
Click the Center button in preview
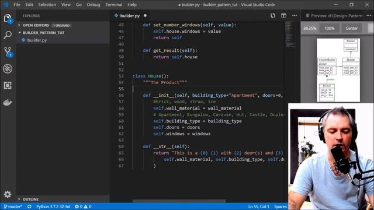(352, 28)
